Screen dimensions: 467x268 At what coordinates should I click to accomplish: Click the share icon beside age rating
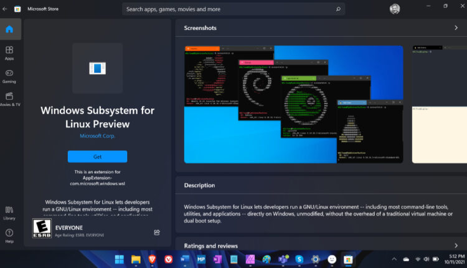(157, 232)
